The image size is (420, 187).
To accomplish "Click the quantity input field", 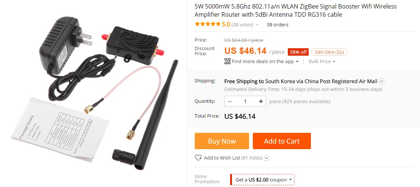I will [245, 101].
